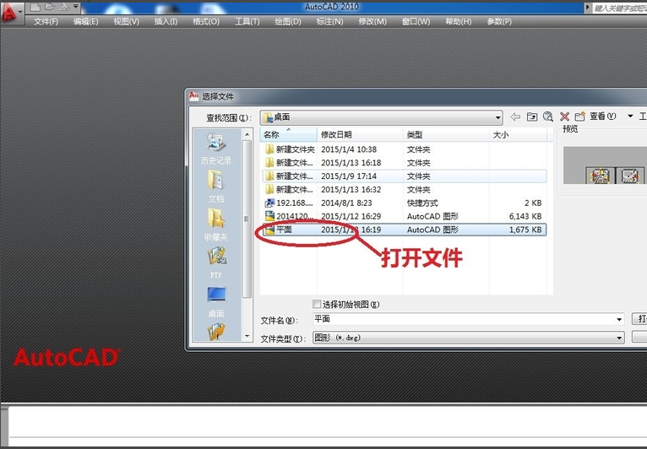The height and width of the screenshot is (449, 647).
Task: Click the places list scroll-up arrow
Action: 247,135
